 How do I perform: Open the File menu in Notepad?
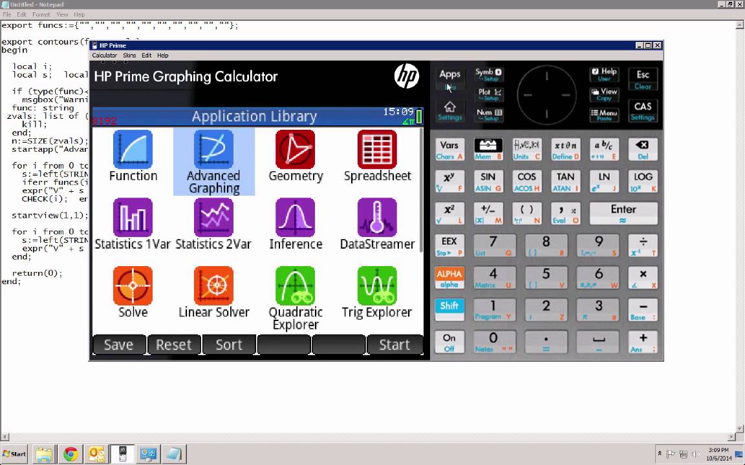point(7,15)
